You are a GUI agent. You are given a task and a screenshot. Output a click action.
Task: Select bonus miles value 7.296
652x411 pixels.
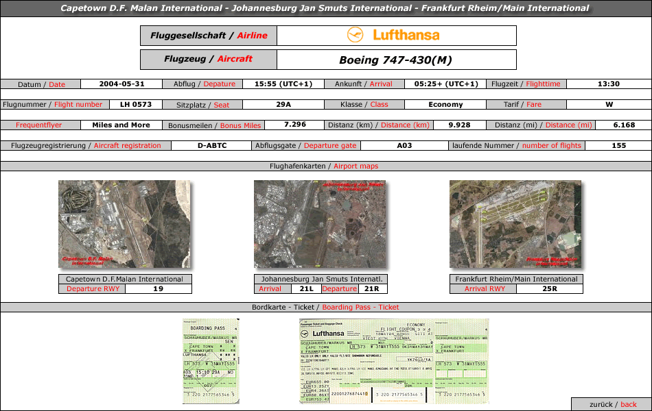pyautogui.click(x=295, y=125)
